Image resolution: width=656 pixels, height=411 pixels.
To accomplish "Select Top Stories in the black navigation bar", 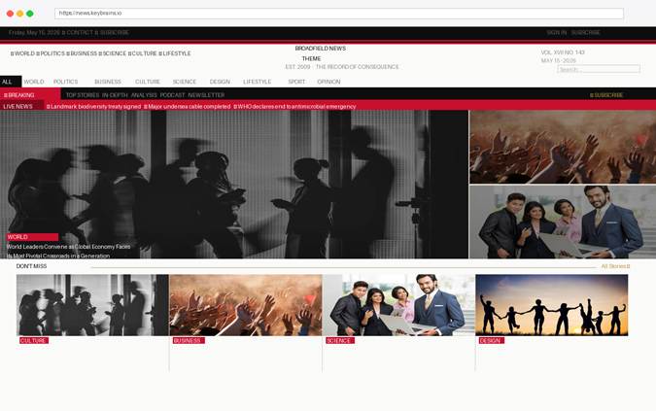I will pos(83,95).
